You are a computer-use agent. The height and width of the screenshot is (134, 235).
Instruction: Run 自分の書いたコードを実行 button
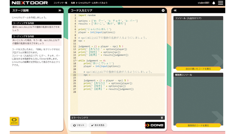(x=198, y=69)
